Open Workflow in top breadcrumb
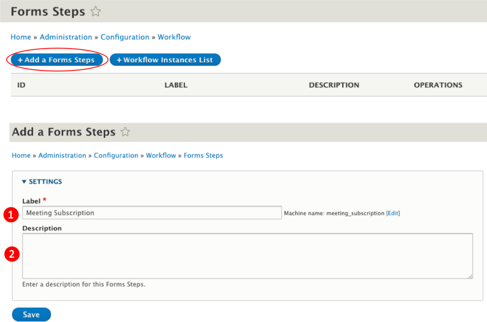The height and width of the screenshot is (322, 487). tap(174, 37)
